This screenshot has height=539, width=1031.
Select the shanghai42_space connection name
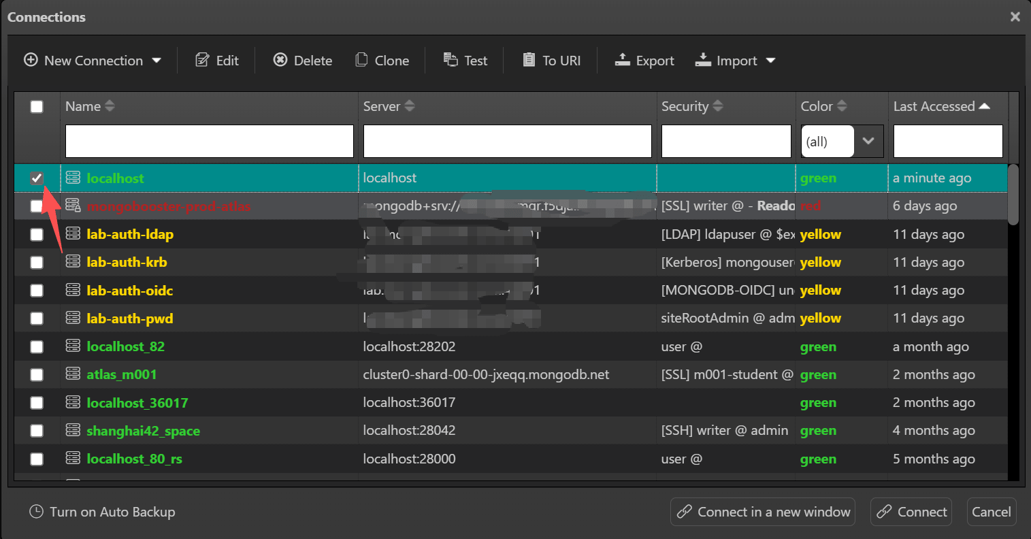click(144, 431)
